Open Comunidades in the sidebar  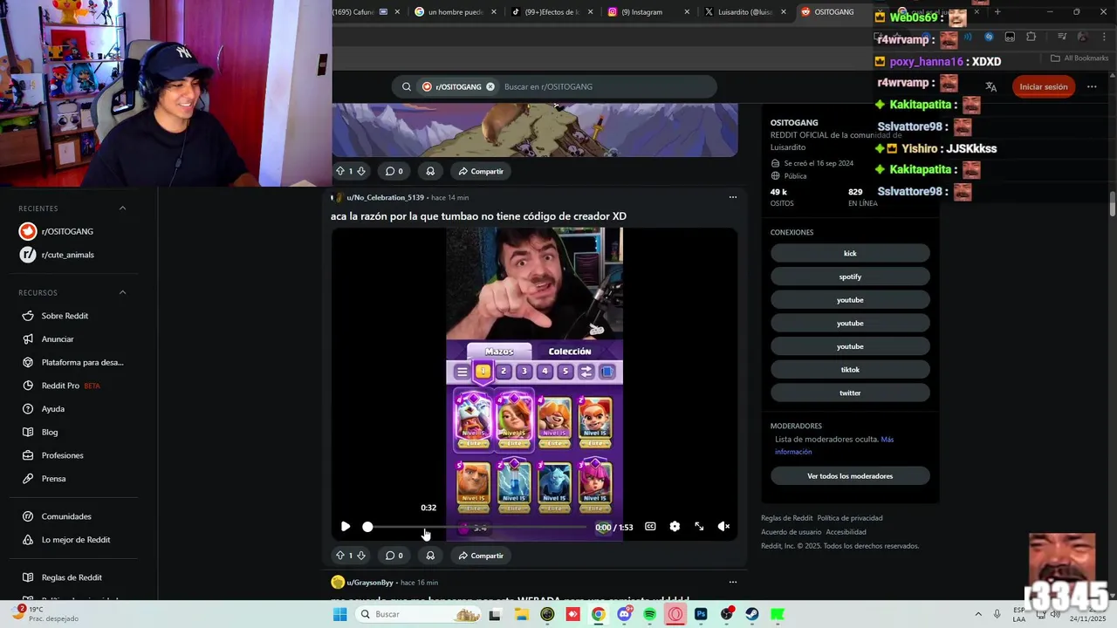click(66, 516)
